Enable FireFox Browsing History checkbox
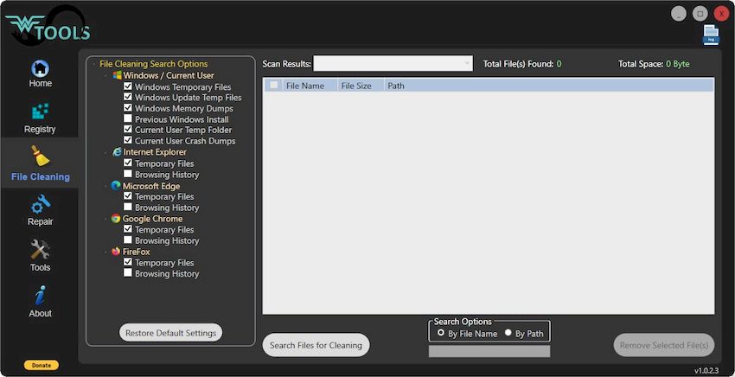 [127, 273]
